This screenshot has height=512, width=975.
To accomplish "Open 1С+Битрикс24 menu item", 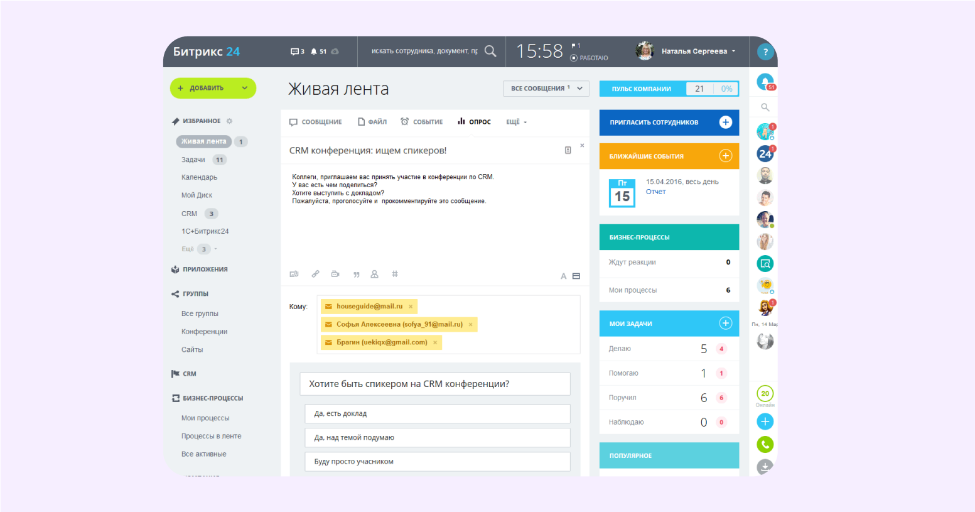I will pyautogui.click(x=205, y=231).
